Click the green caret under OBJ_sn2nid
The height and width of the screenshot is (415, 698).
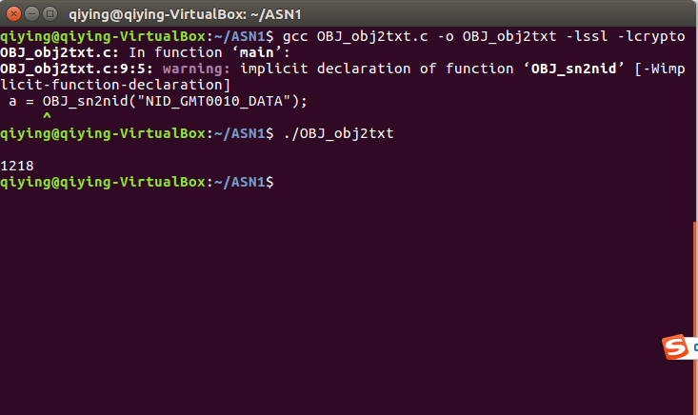47,116
